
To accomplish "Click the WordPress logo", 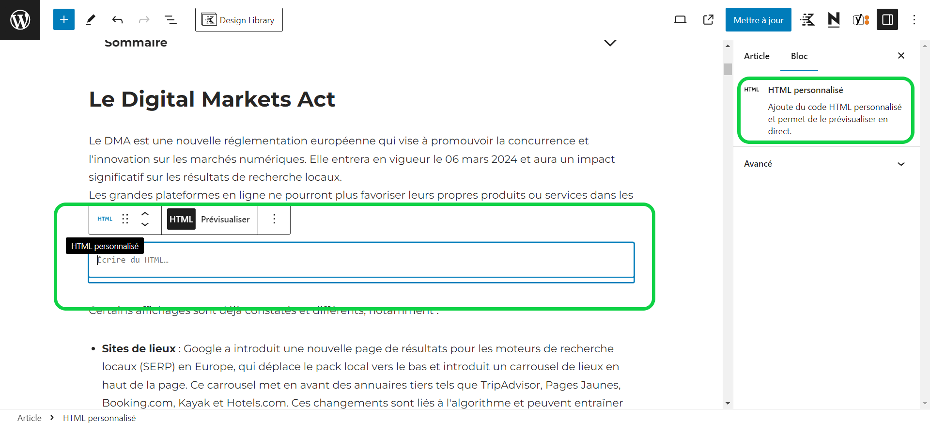I will click(x=20, y=19).
